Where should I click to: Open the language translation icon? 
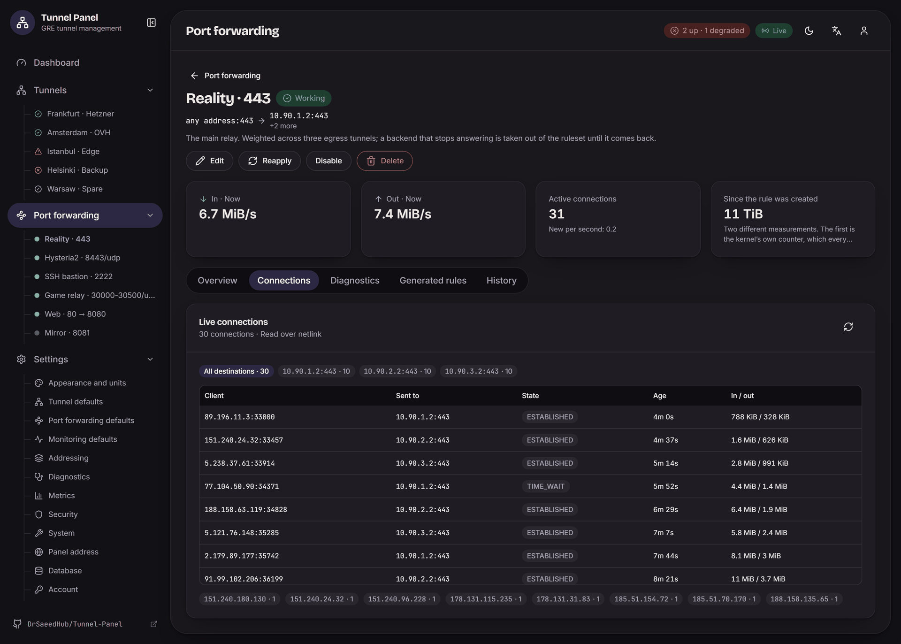click(836, 31)
